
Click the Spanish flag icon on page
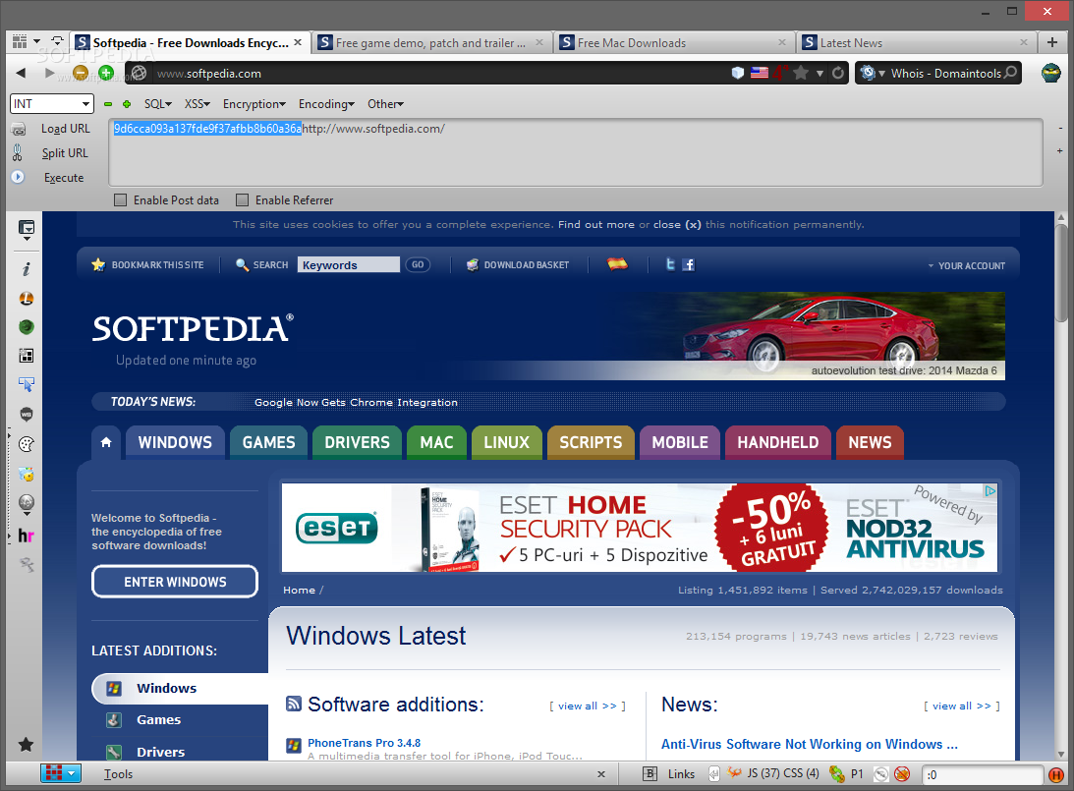[617, 263]
